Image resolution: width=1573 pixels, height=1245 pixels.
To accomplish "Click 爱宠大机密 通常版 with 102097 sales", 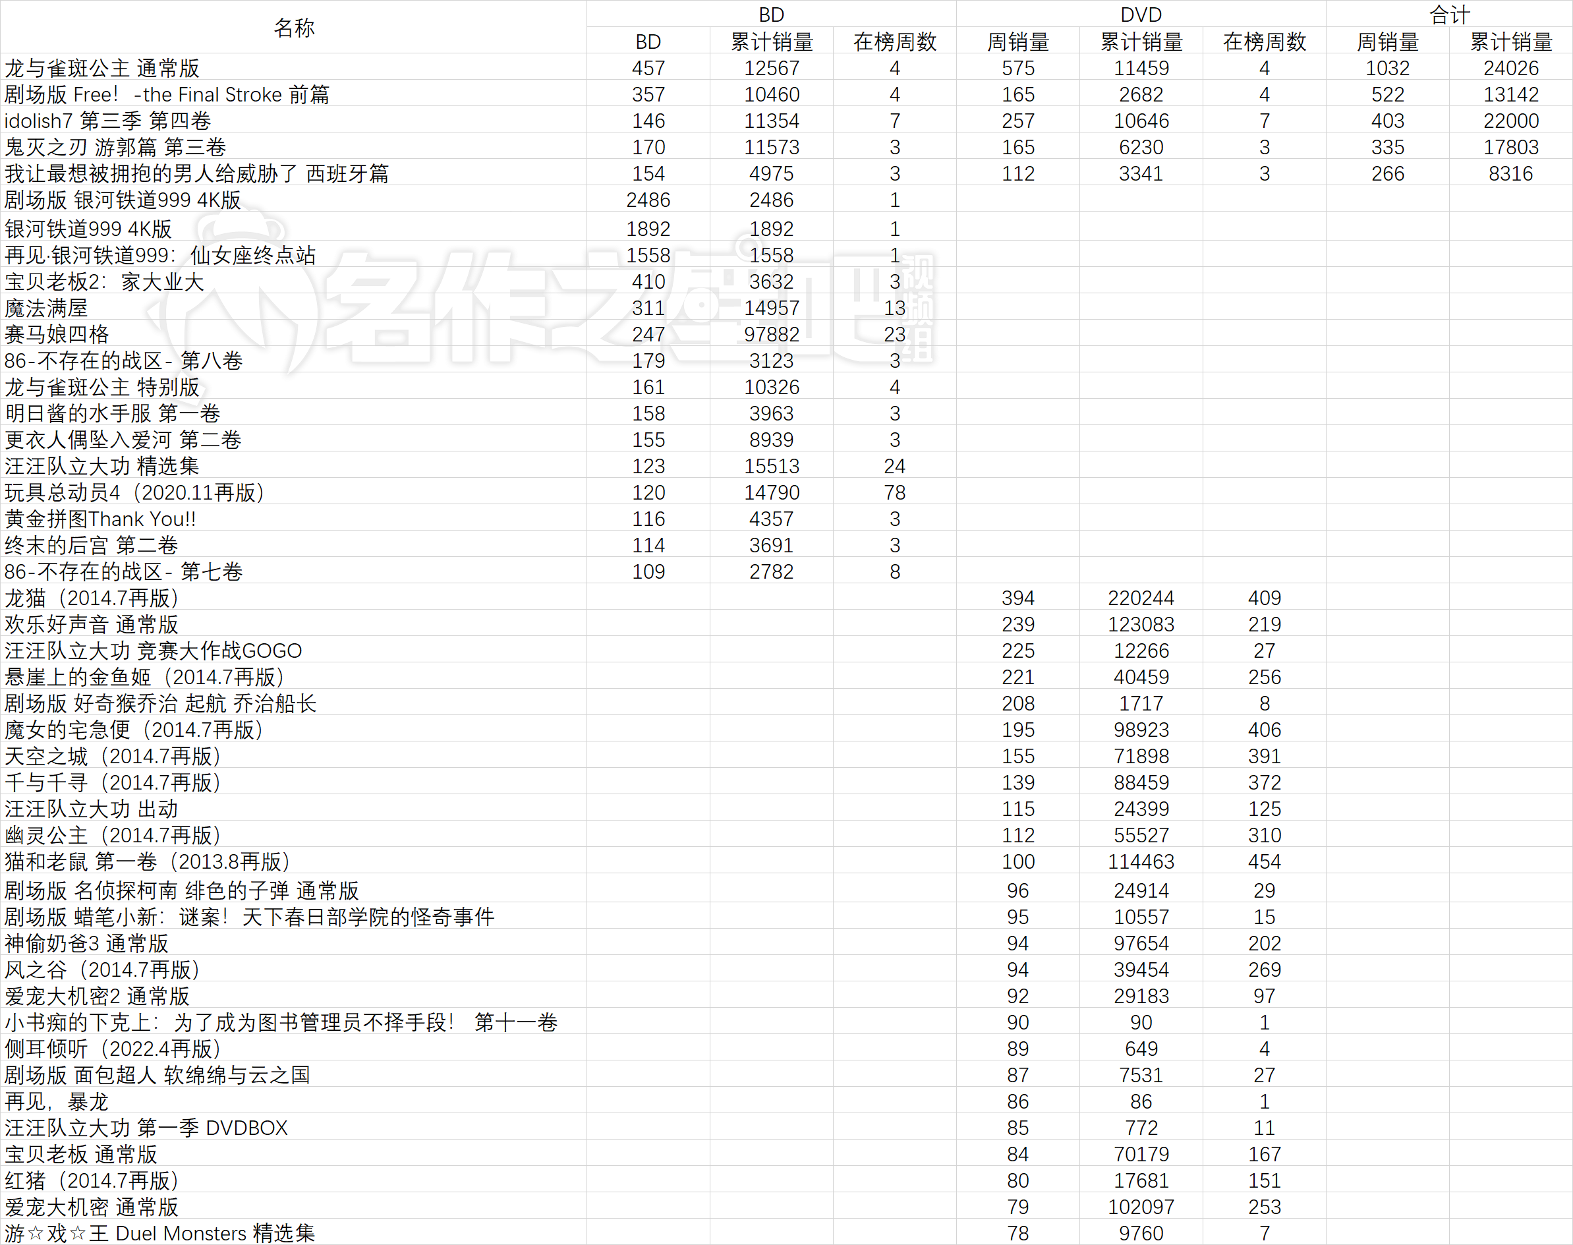I will pos(92,1206).
